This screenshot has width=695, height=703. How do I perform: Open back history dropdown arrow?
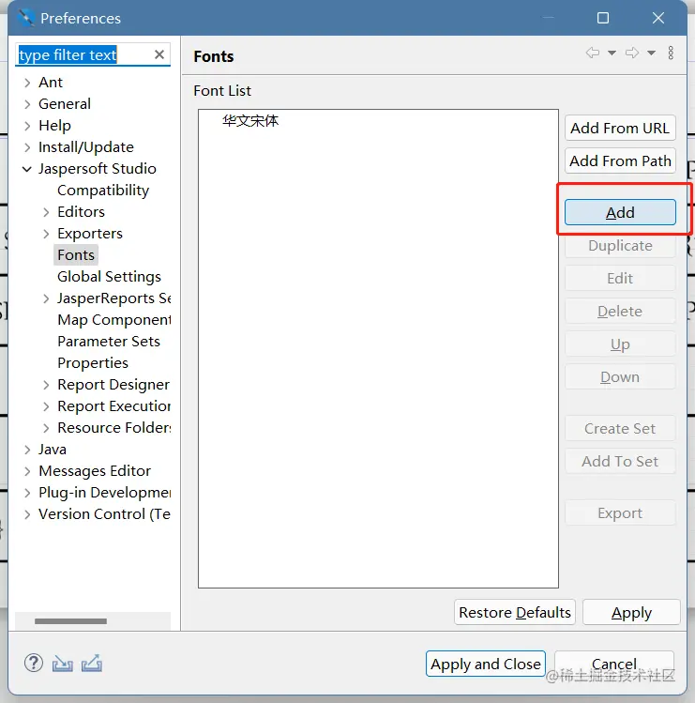(x=612, y=53)
